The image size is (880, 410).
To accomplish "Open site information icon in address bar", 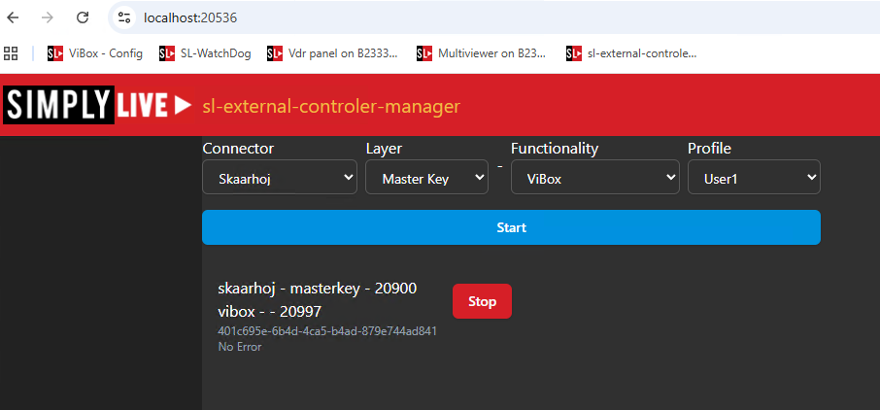I will (124, 17).
